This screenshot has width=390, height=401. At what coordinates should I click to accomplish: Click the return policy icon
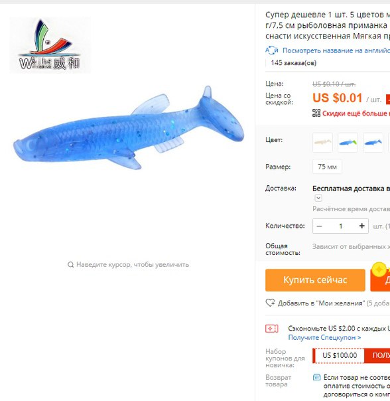point(316,377)
